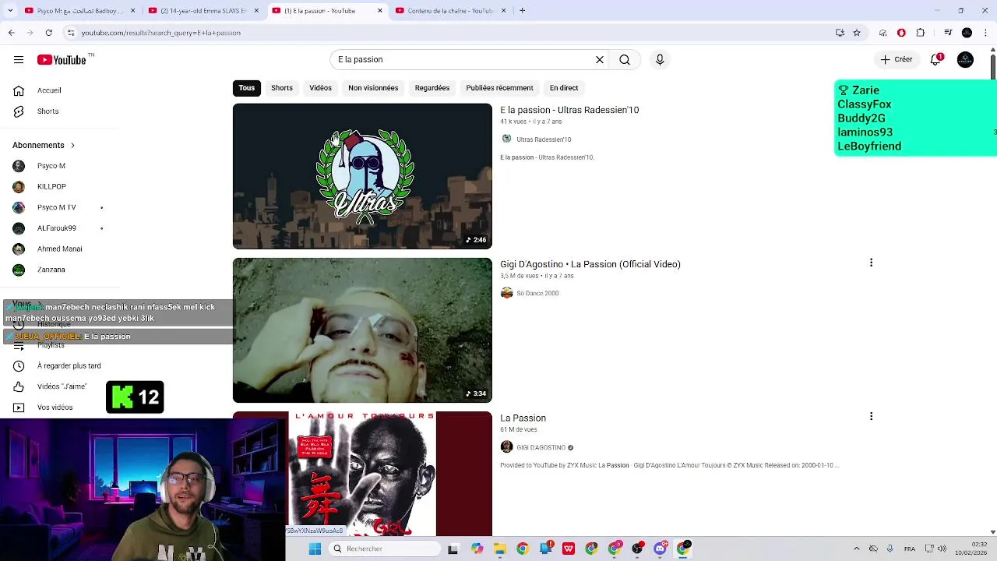The height and width of the screenshot is (561, 997).
Task: Open the YouTube hamburger guide menu
Action: coord(19,59)
